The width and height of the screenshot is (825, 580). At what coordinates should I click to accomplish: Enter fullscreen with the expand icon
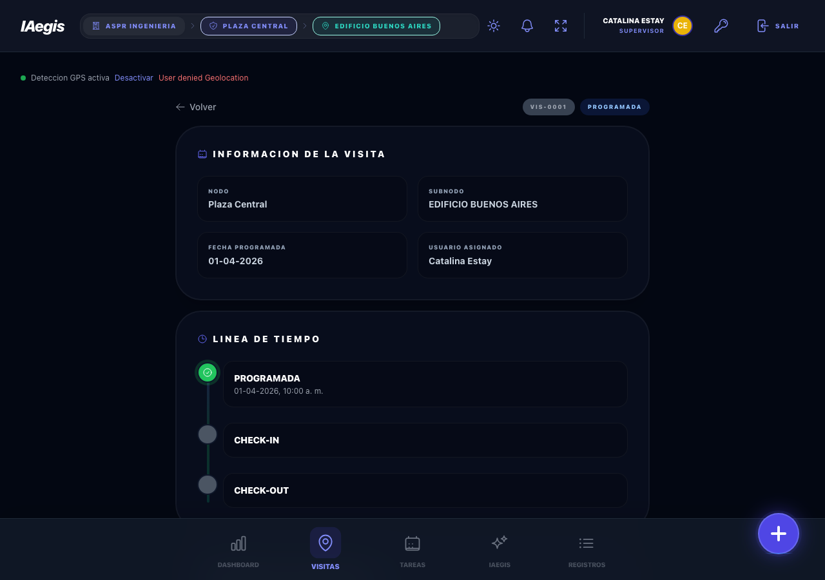[561, 26]
